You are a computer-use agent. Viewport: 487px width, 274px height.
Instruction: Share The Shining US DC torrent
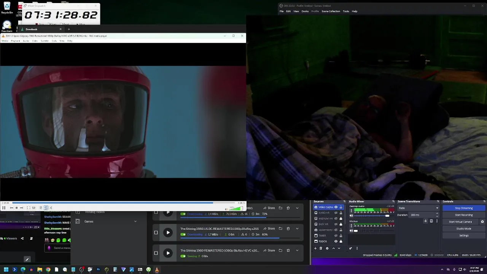(269, 229)
